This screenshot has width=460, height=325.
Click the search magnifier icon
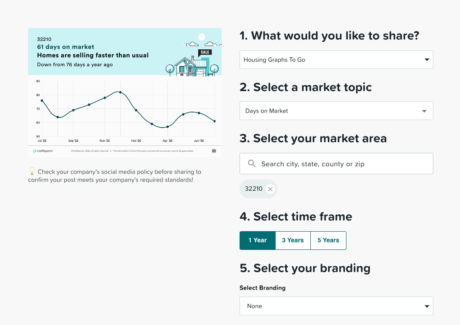tap(252, 163)
